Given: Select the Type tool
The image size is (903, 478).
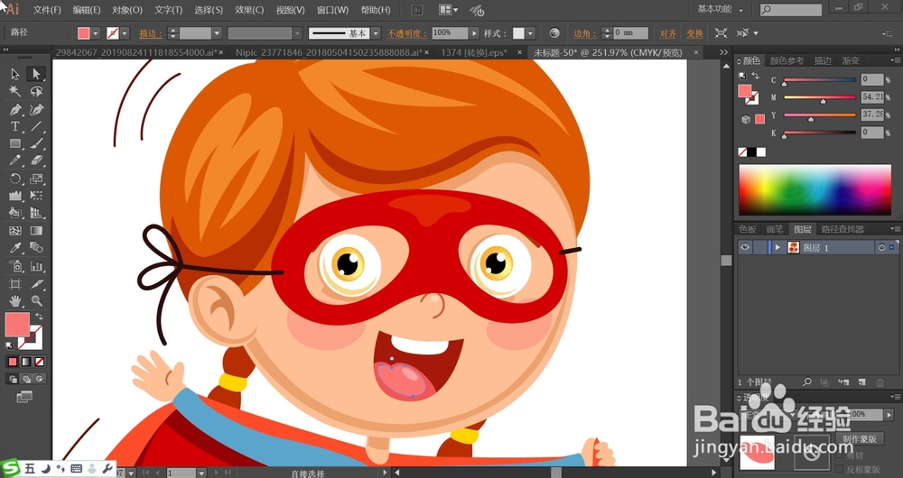Looking at the screenshot, I should [15, 126].
